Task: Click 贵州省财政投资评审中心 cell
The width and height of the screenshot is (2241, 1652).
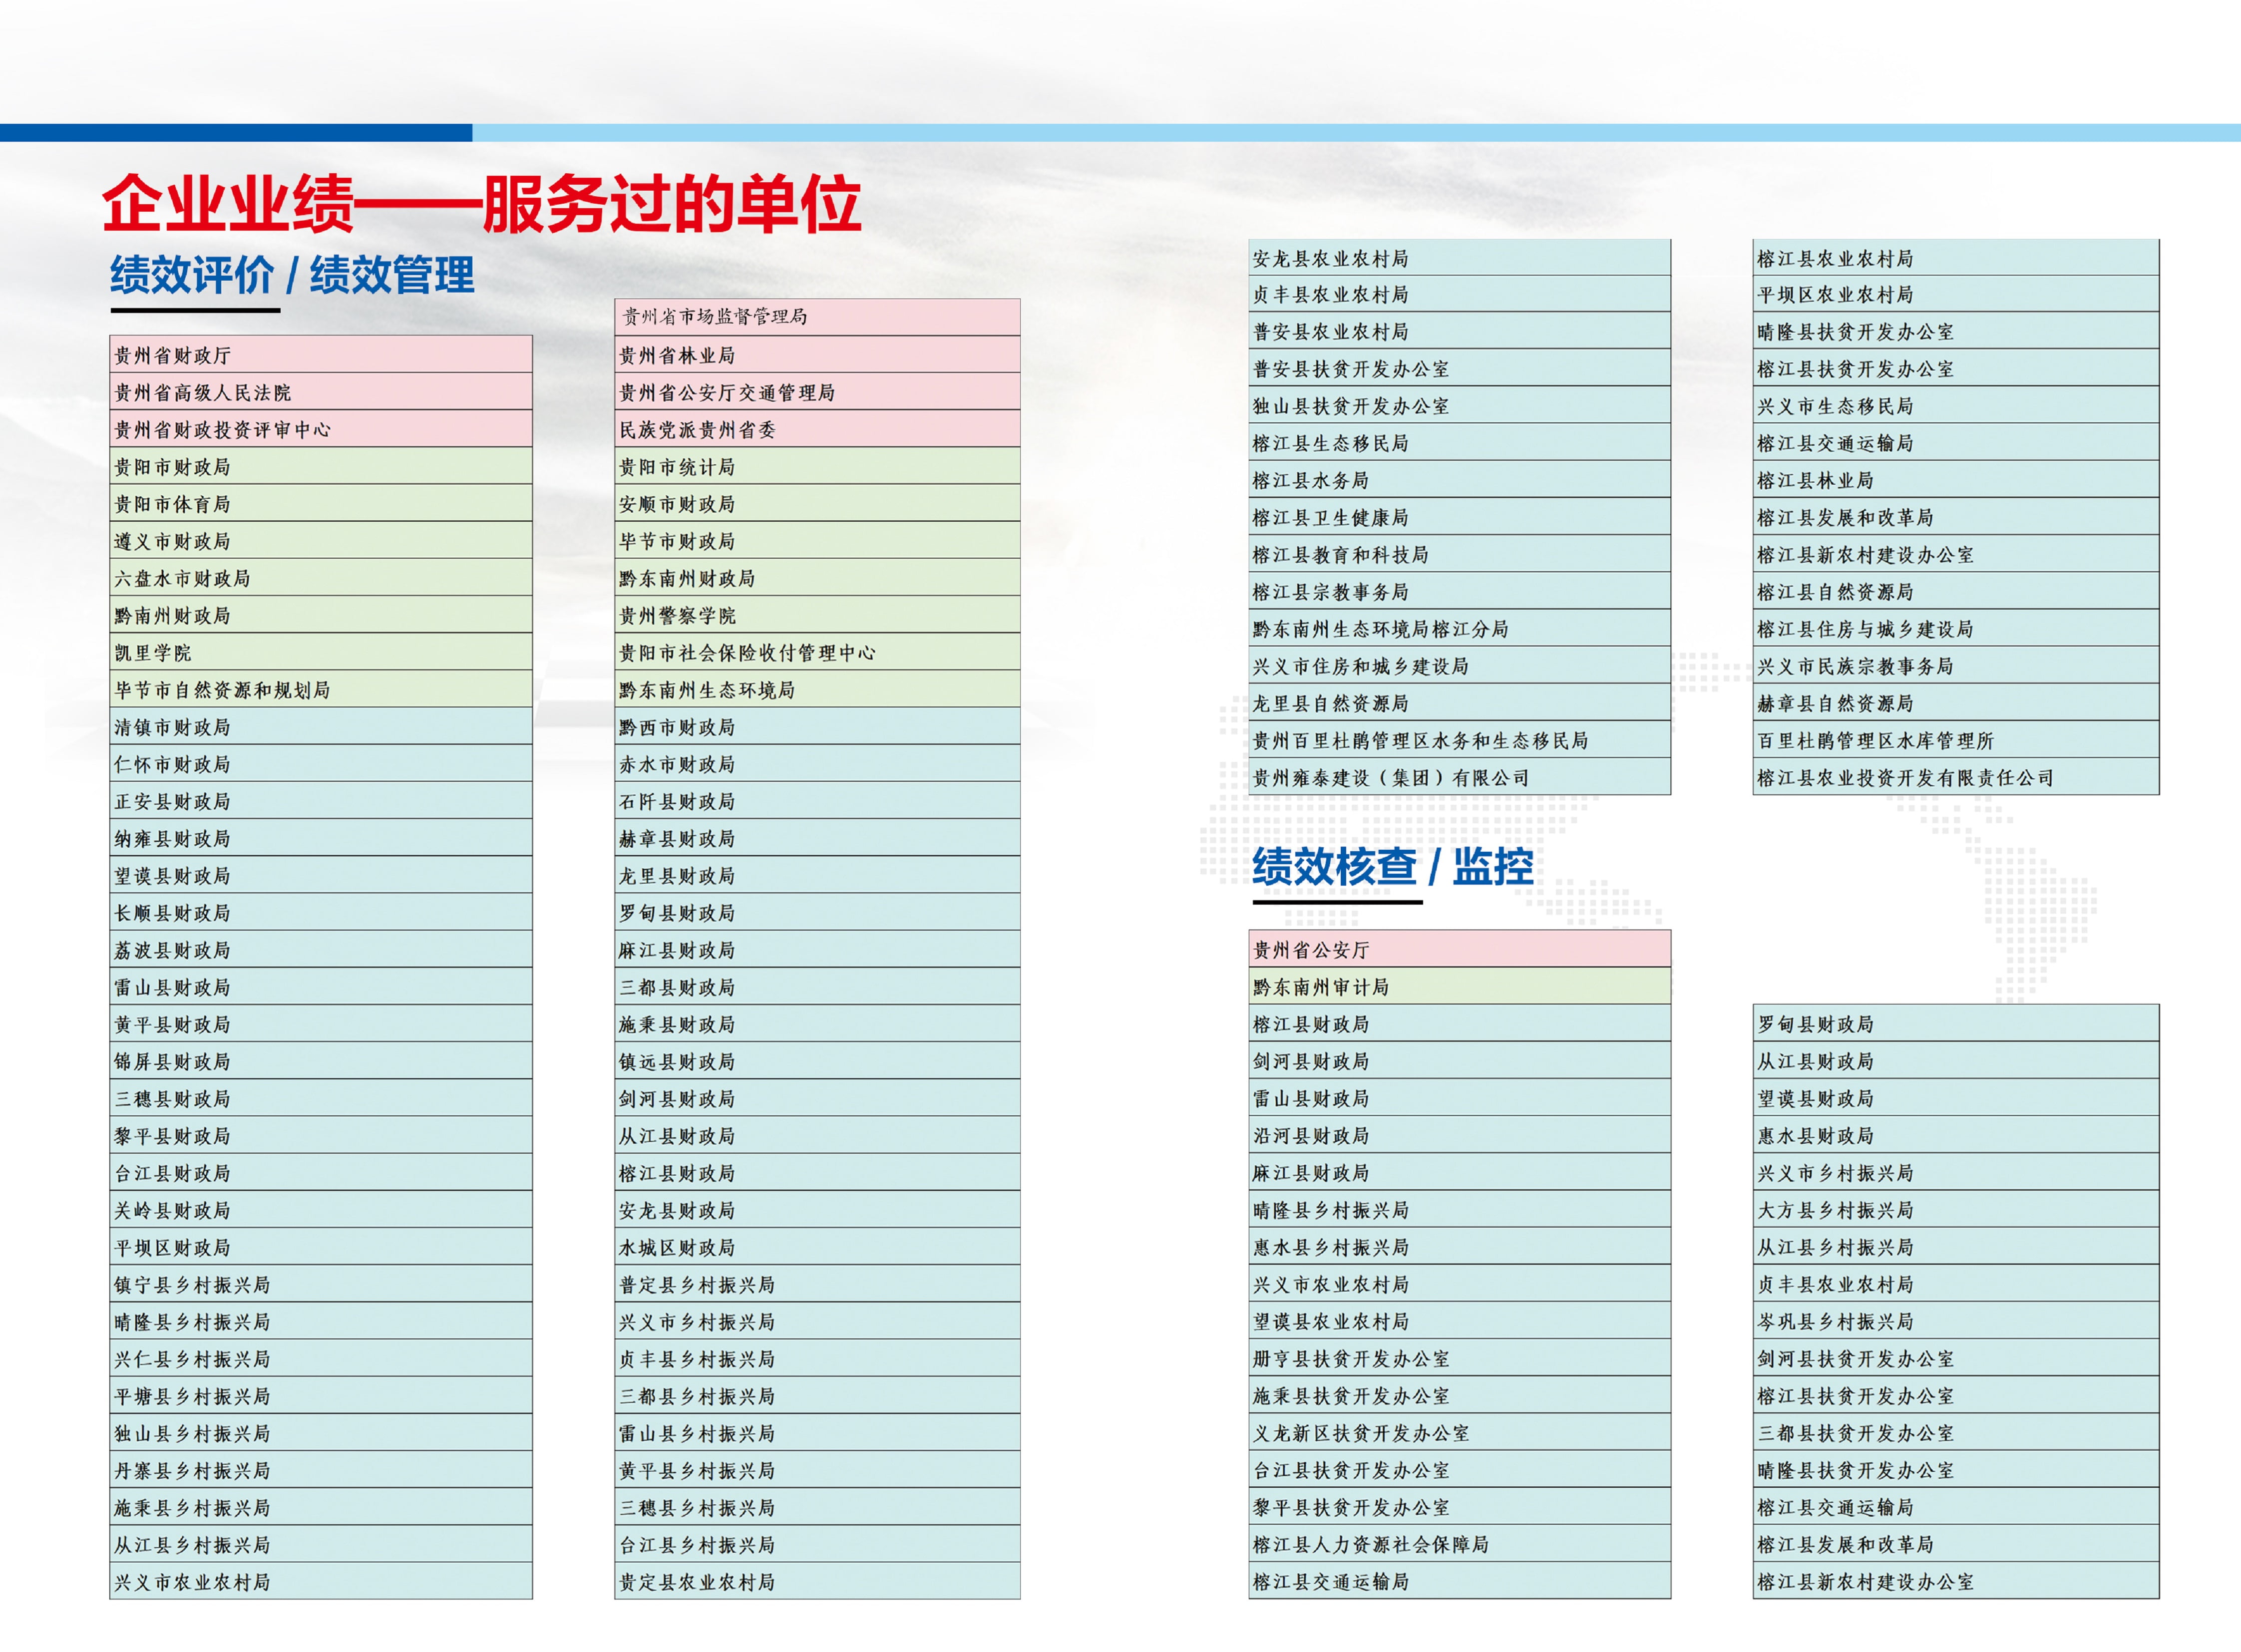Action: (321, 429)
